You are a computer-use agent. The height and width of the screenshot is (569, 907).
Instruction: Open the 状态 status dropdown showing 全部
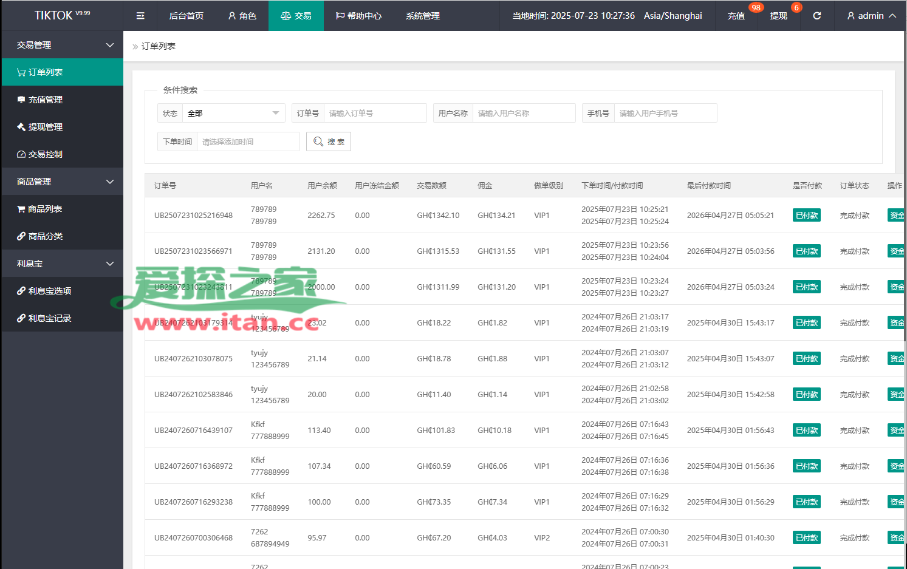point(233,113)
